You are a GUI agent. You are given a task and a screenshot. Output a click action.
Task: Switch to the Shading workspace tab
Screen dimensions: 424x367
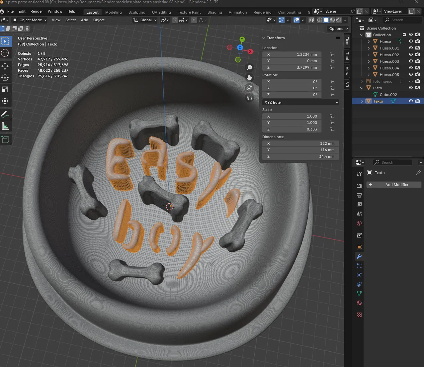214,12
